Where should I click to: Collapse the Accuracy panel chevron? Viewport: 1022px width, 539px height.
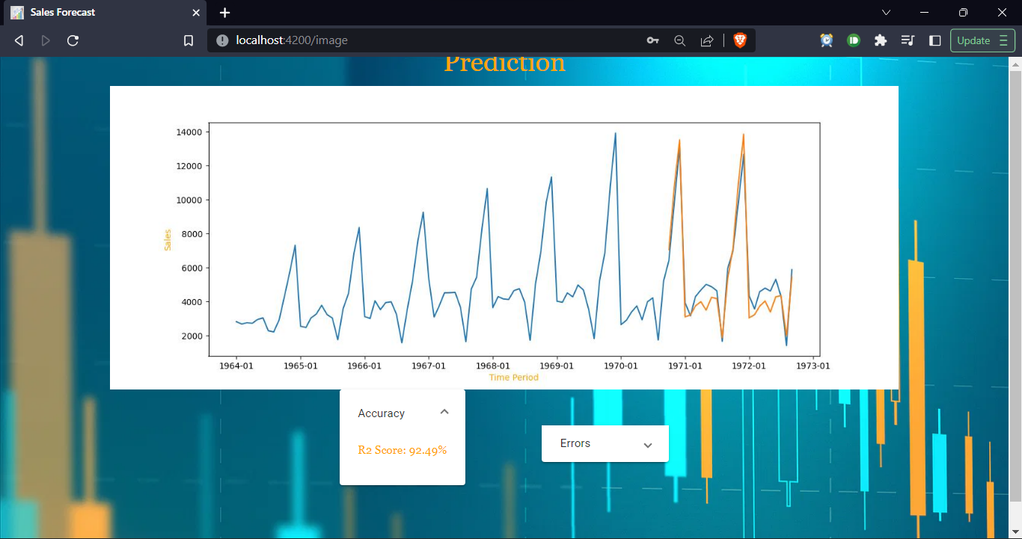click(444, 412)
